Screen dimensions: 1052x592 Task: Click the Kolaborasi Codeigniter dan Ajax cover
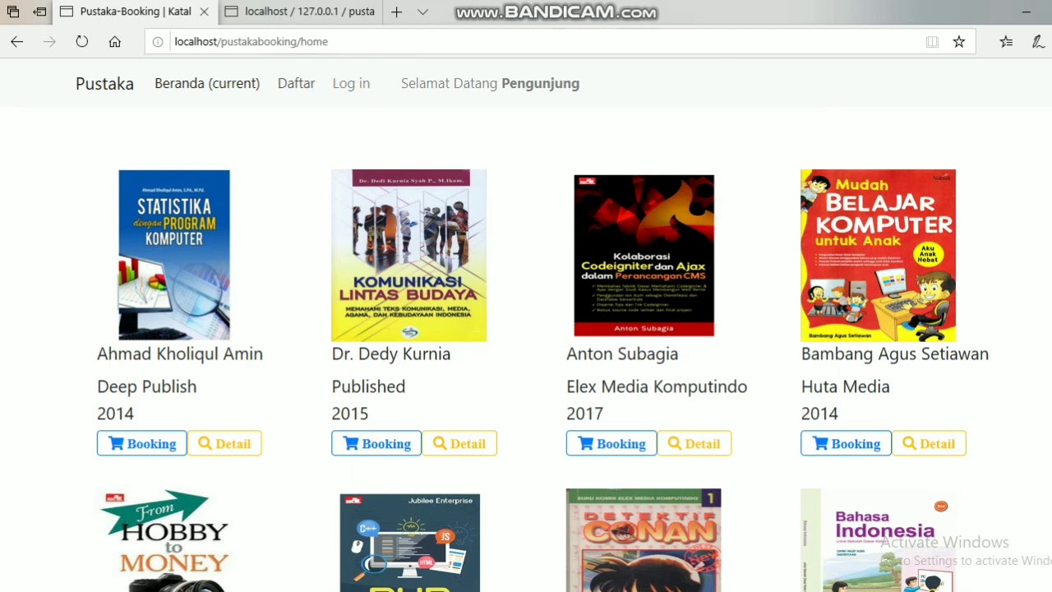point(644,255)
